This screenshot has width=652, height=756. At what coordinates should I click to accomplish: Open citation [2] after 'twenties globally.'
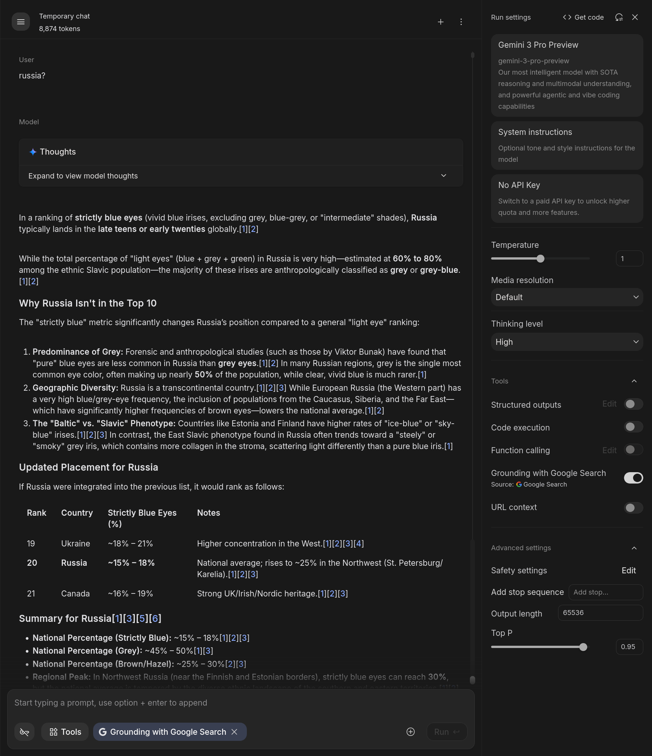(x=253, y=229)
